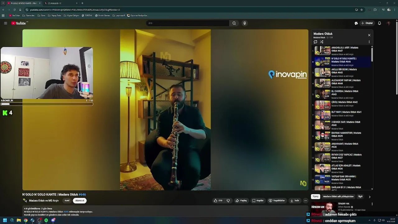Close the YouTube browser tab
Screen dimensions: 398x224
coord(39,3)
